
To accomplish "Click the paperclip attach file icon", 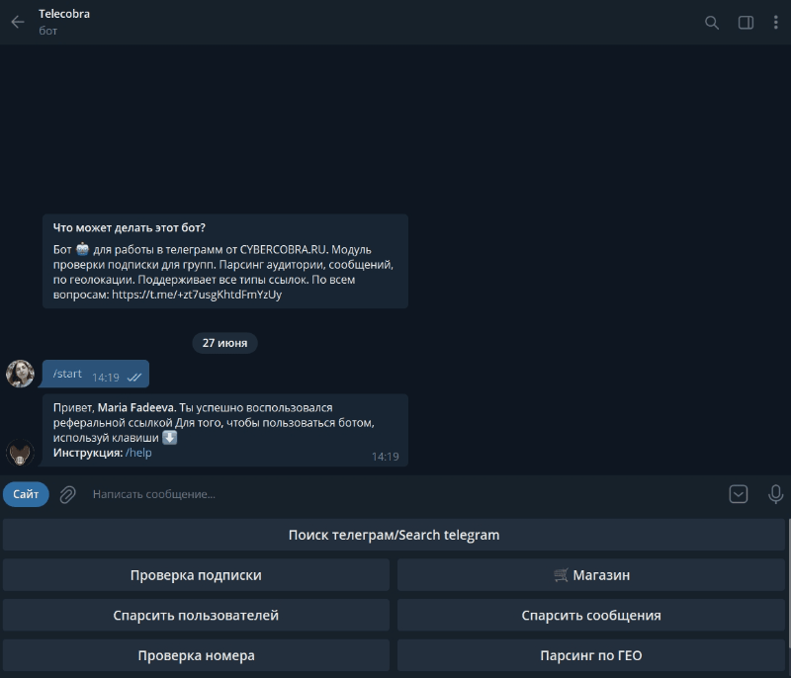I will click(67, 494).
